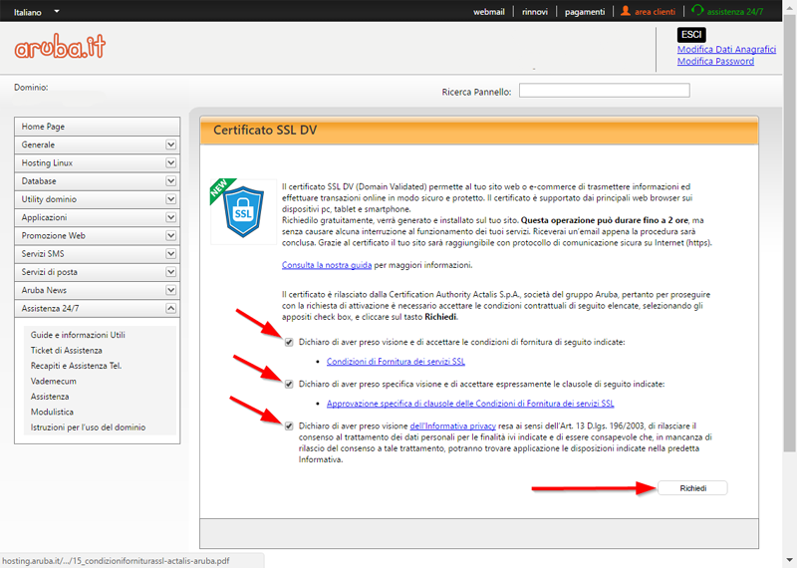Screen dimensions: 797x568
Task: Open Home Page in sidebar
Action: [x=97, y=127]
